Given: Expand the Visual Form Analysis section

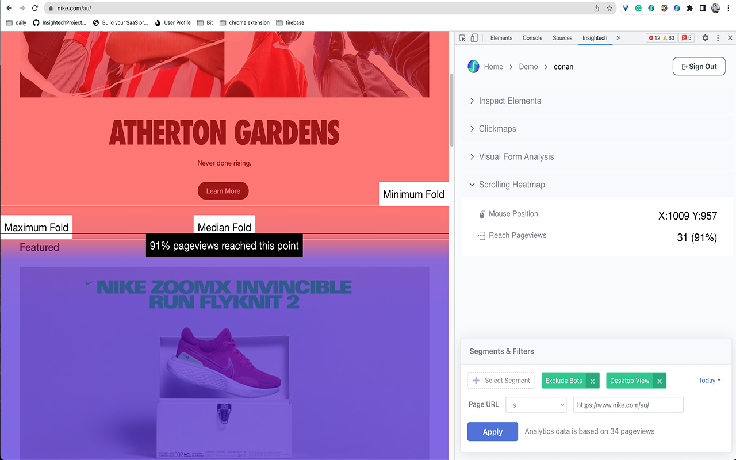Looking at the screenshot, I should (x=598, y=156).
